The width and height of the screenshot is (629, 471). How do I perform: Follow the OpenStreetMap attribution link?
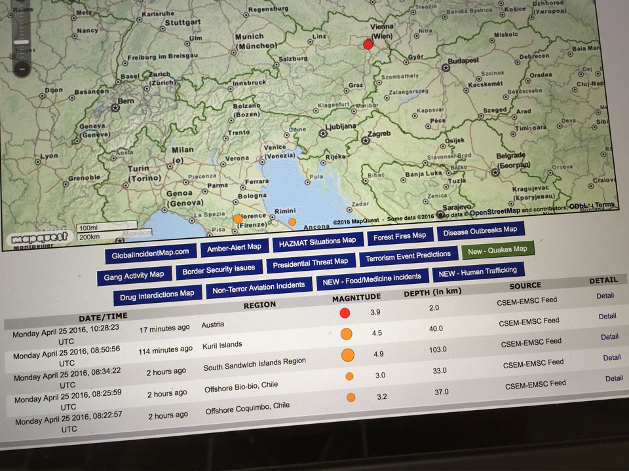click(495, 212)
